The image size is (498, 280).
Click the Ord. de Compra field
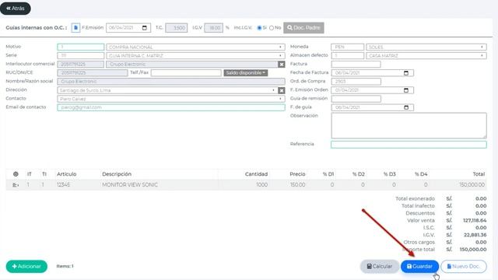coord(356,82)
